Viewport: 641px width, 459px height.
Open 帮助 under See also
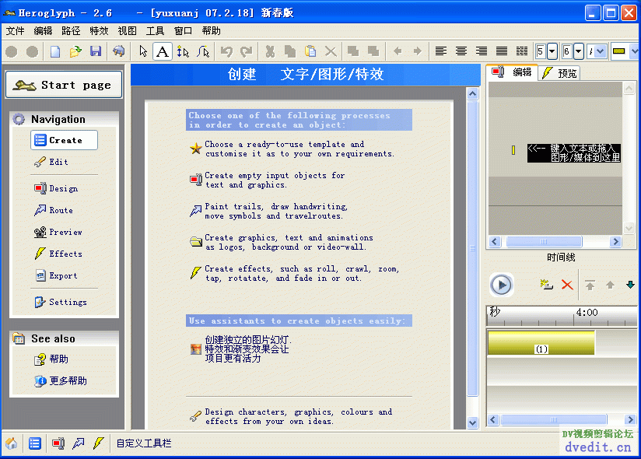[x=51, y=359]
